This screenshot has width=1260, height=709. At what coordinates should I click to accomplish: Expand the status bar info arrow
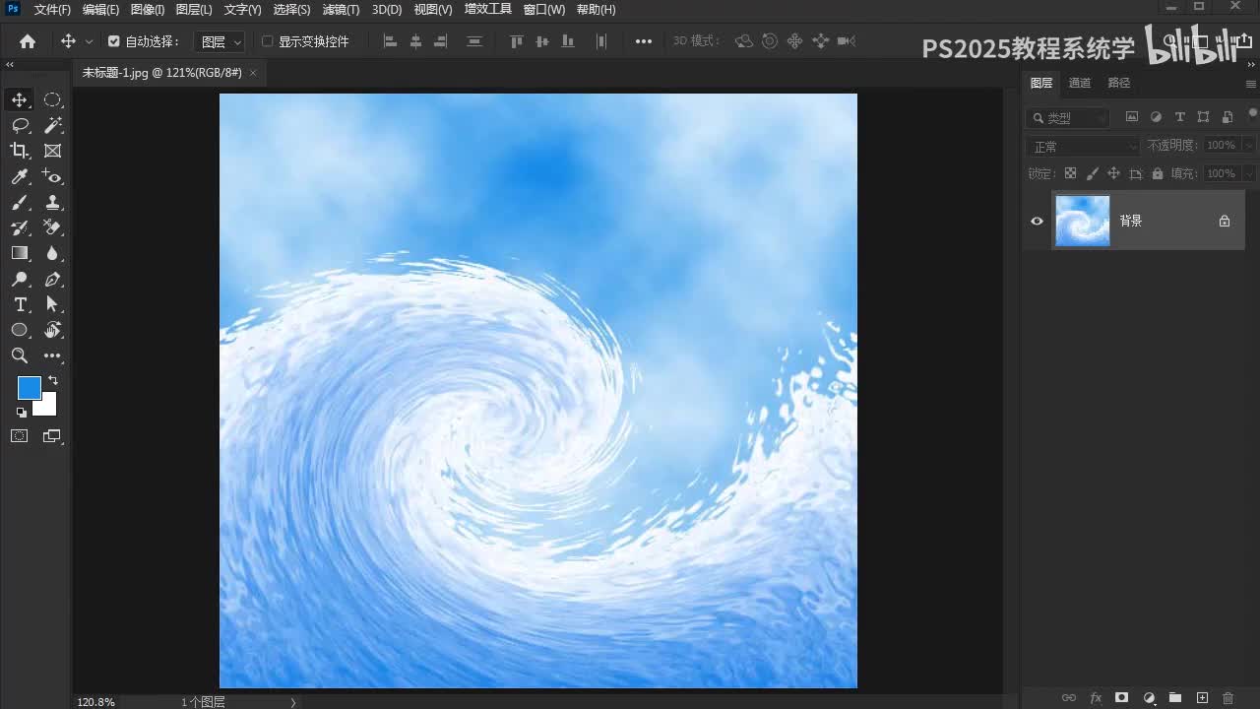(292, 702)
